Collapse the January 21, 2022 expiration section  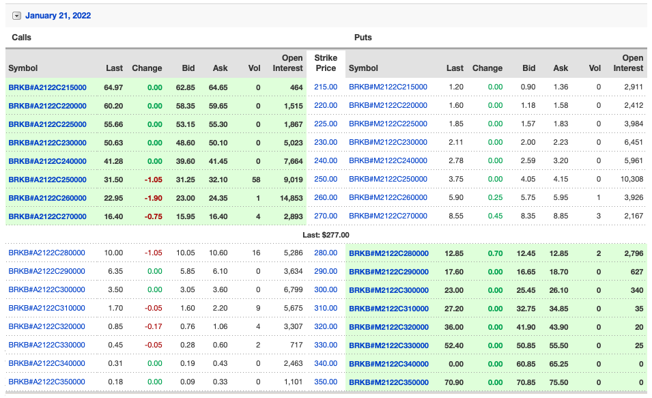(17, 16)
